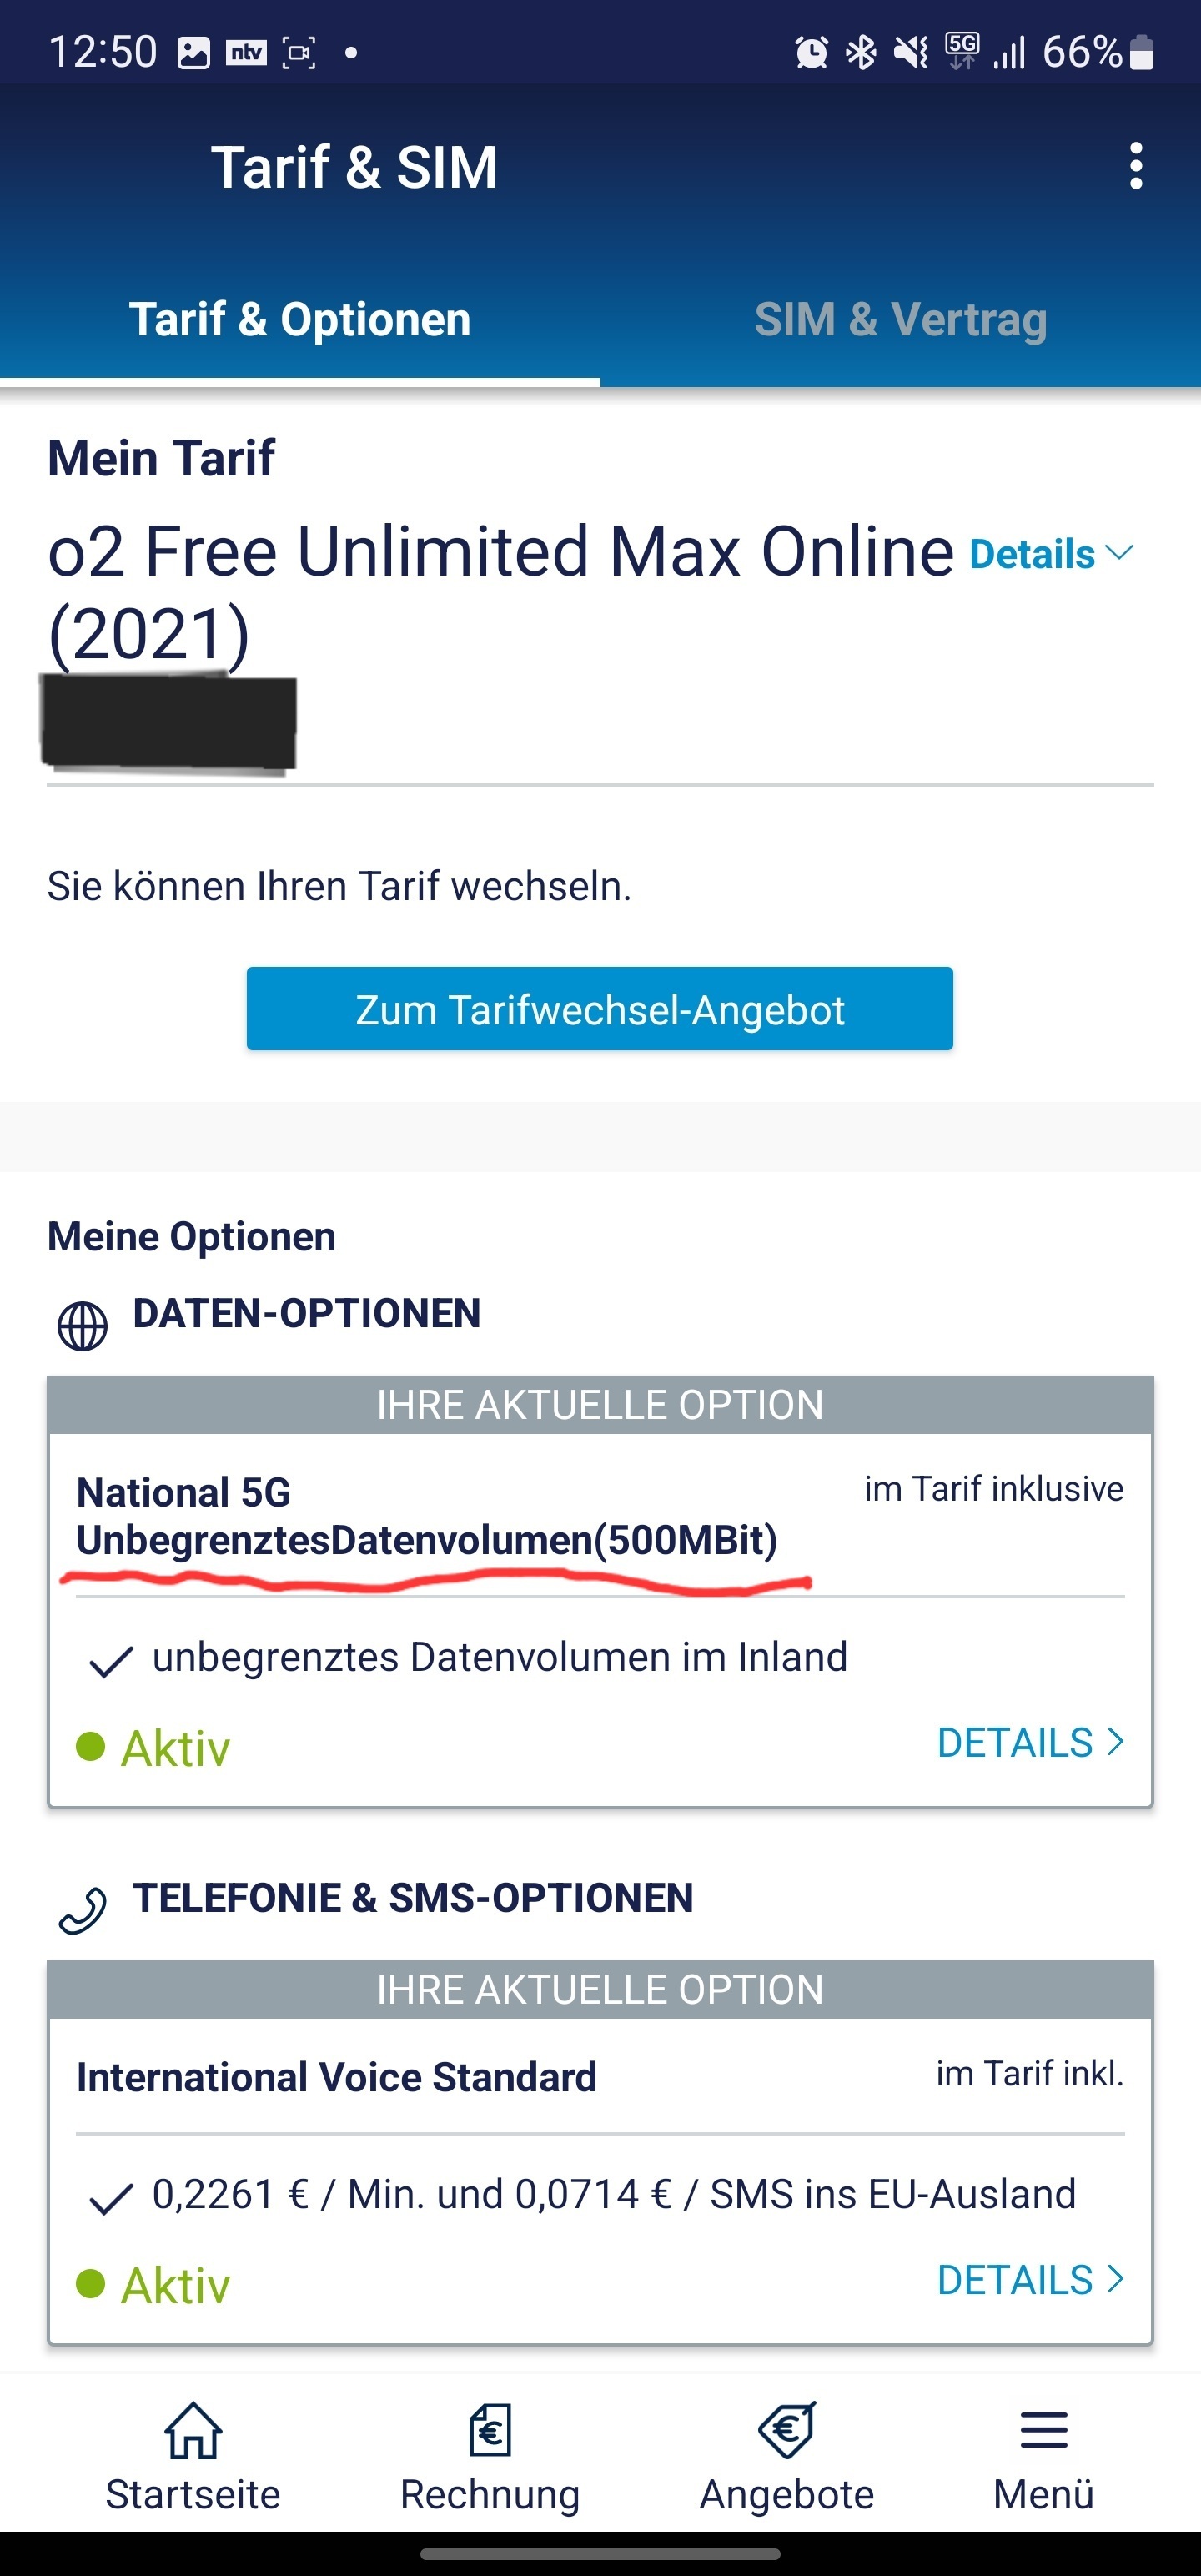
Task: Open DETAILS of International Voice Standard
Action: pos(1031,2280)
